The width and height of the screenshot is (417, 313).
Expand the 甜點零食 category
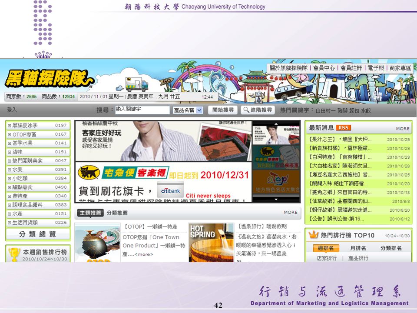(x=9, y=187)
